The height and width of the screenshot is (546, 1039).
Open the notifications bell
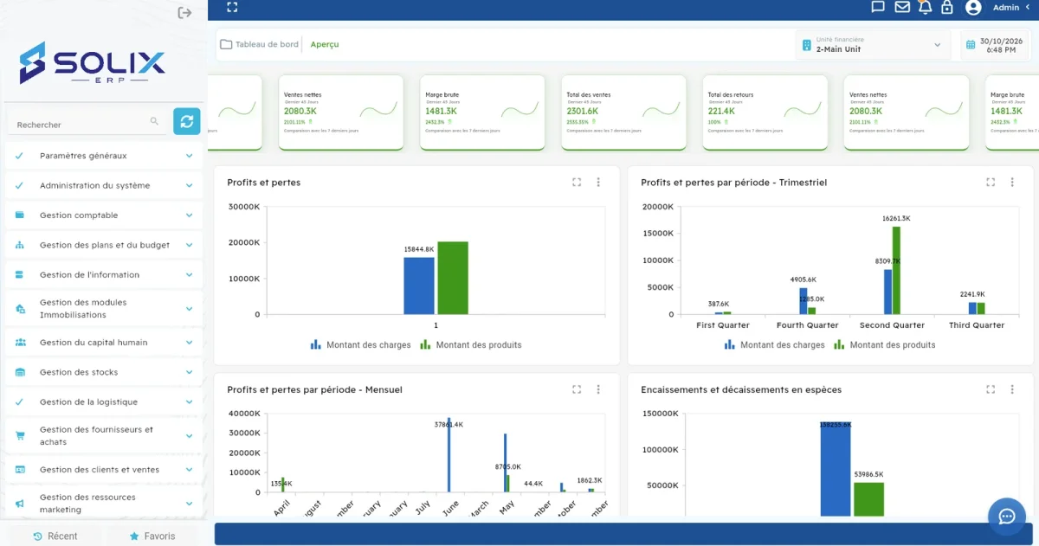[x=925, y=7]
